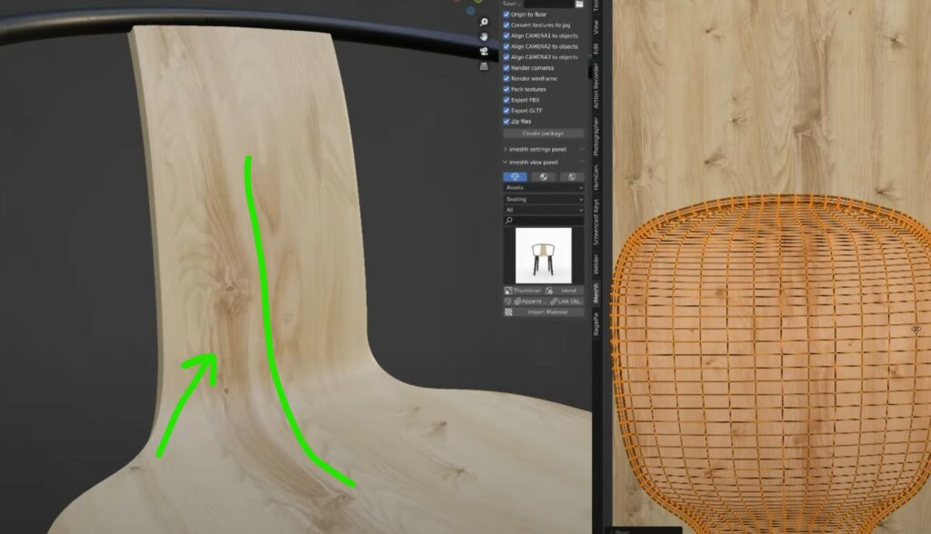Viewport: 931px width, 534px height.
Task: Disable Align CAMERA1 to objects
Action: coord(506,35)
